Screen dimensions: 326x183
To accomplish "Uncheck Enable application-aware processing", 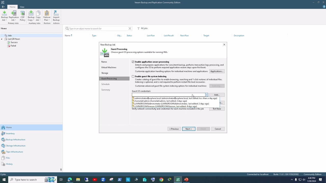I will (133, 62).
